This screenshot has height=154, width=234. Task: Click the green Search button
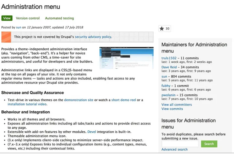click(209, 144)
